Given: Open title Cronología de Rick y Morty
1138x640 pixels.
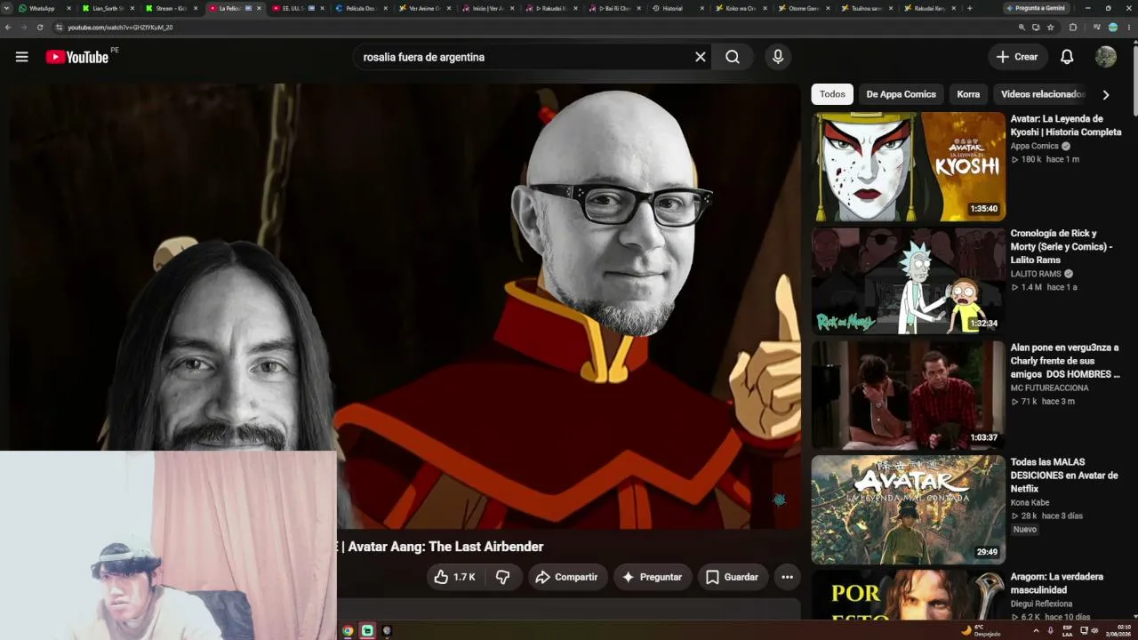Looking at the screenshot, I should pyautogui.click(x=1062, y=246).
